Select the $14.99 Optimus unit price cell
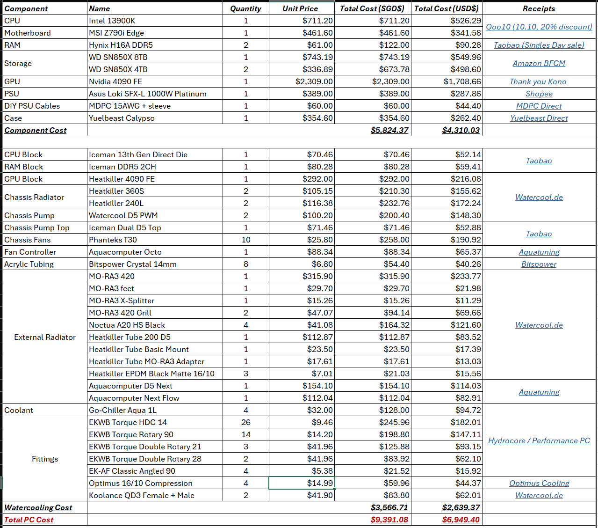 pyautogui.click(x=302, y=483)
